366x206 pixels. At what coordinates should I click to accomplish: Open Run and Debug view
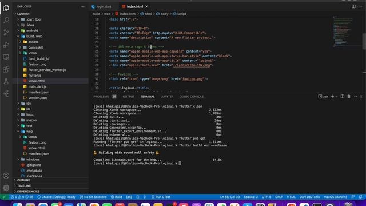(6, 45)
